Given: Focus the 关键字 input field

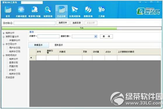Looking at the screenshot, I should [x=48, y=36].
